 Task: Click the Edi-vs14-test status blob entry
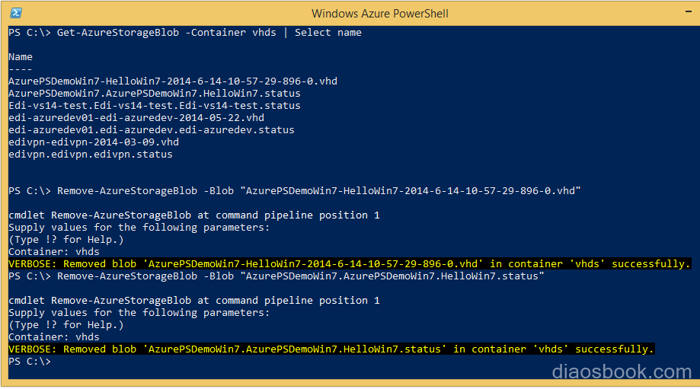[155, 106]
